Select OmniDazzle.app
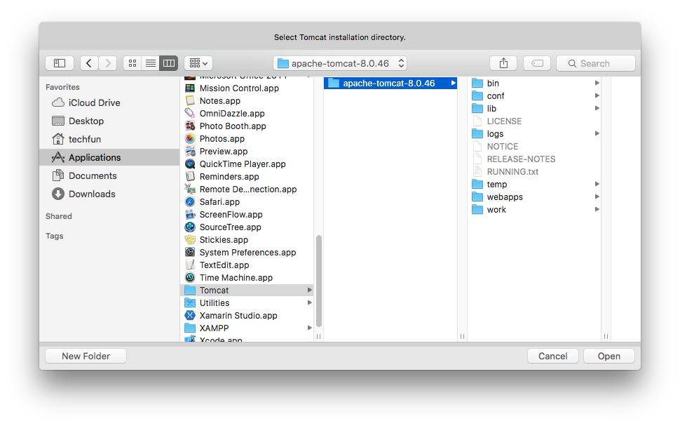Screen dimensions: 680x426 (x=247, y=113)
